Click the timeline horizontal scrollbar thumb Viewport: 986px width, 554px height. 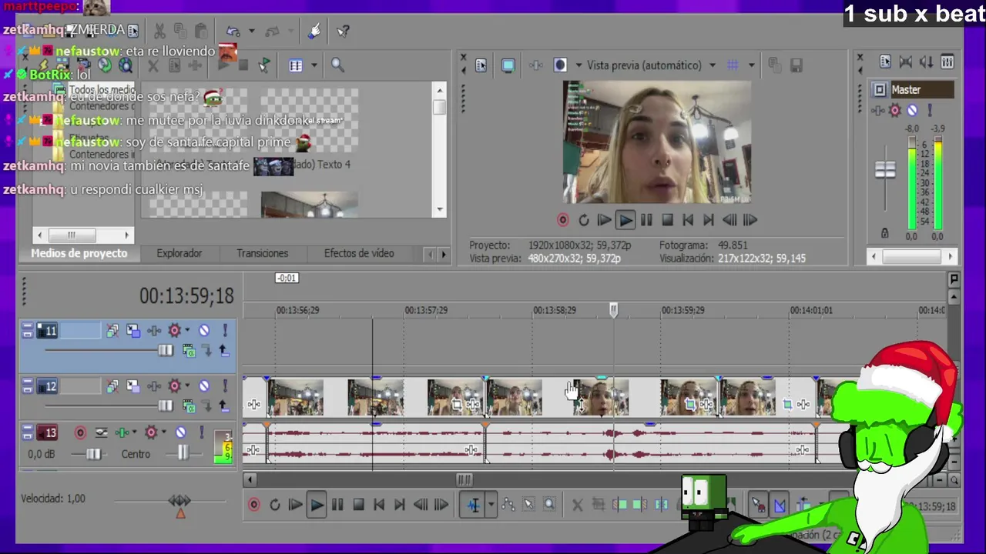(464, 480)
